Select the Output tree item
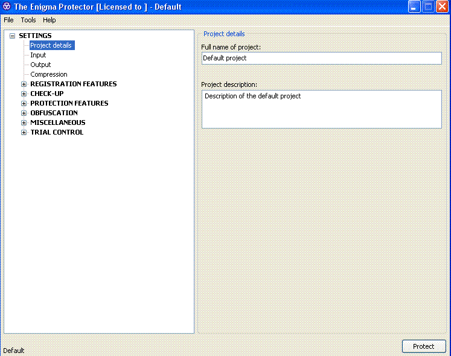Viewport: 451px width, 356px height. [x=40, y=65]
